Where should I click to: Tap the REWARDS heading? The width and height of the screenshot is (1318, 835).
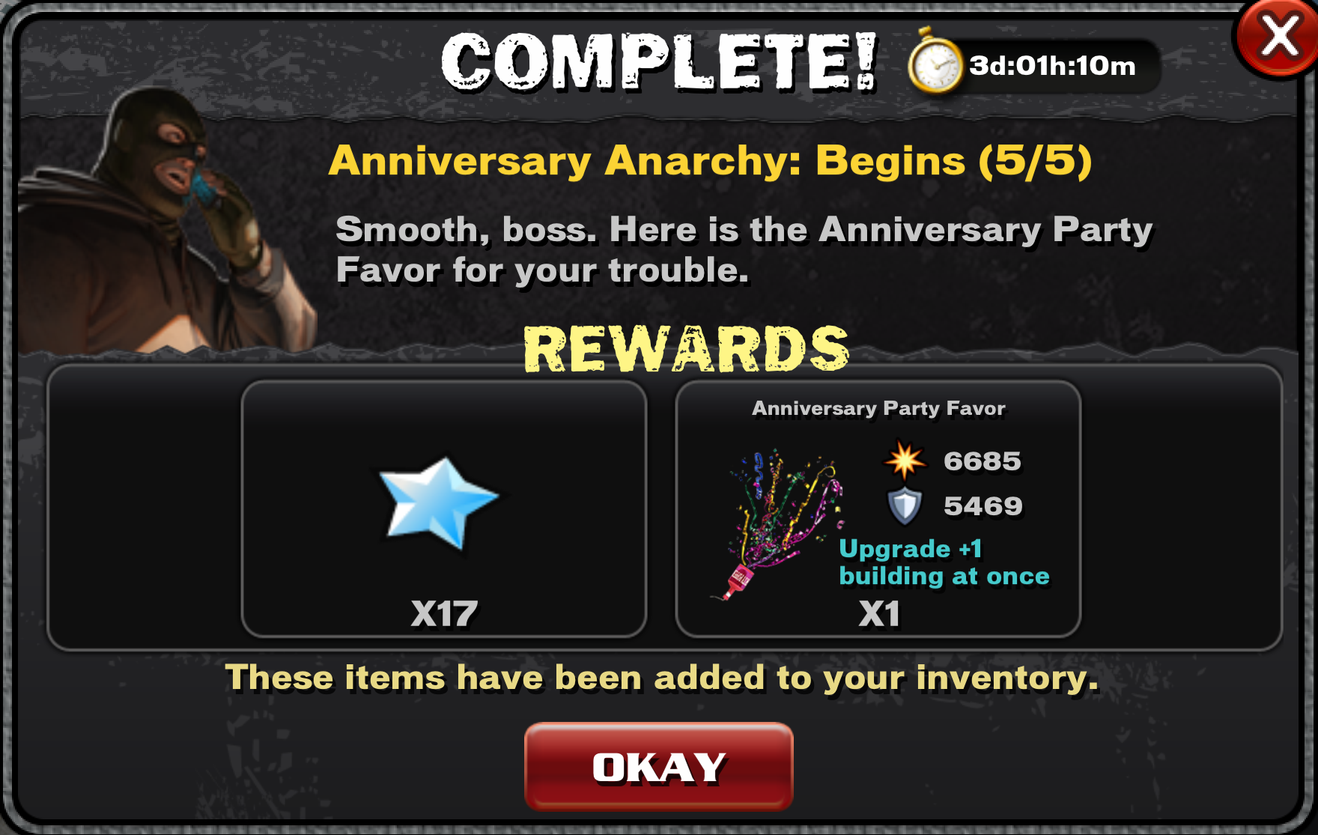(x=686, y=350)
